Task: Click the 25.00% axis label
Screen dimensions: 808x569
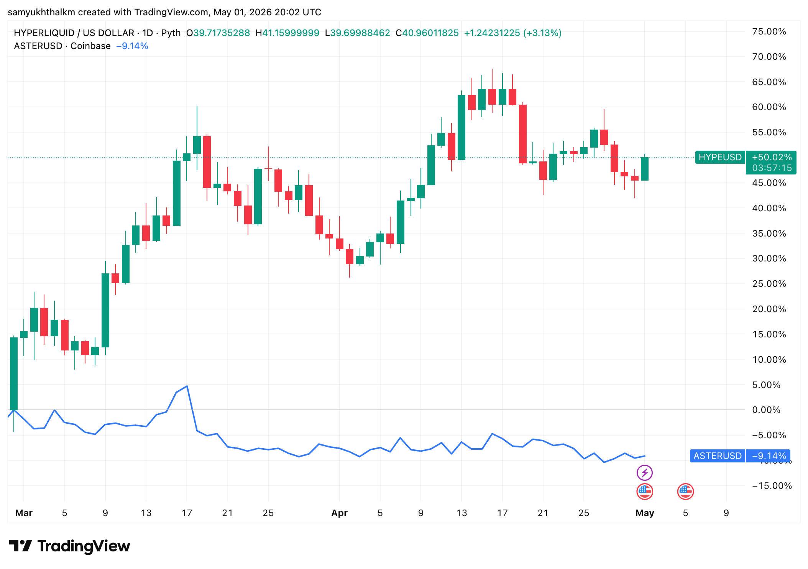Action: pos(769,284)
